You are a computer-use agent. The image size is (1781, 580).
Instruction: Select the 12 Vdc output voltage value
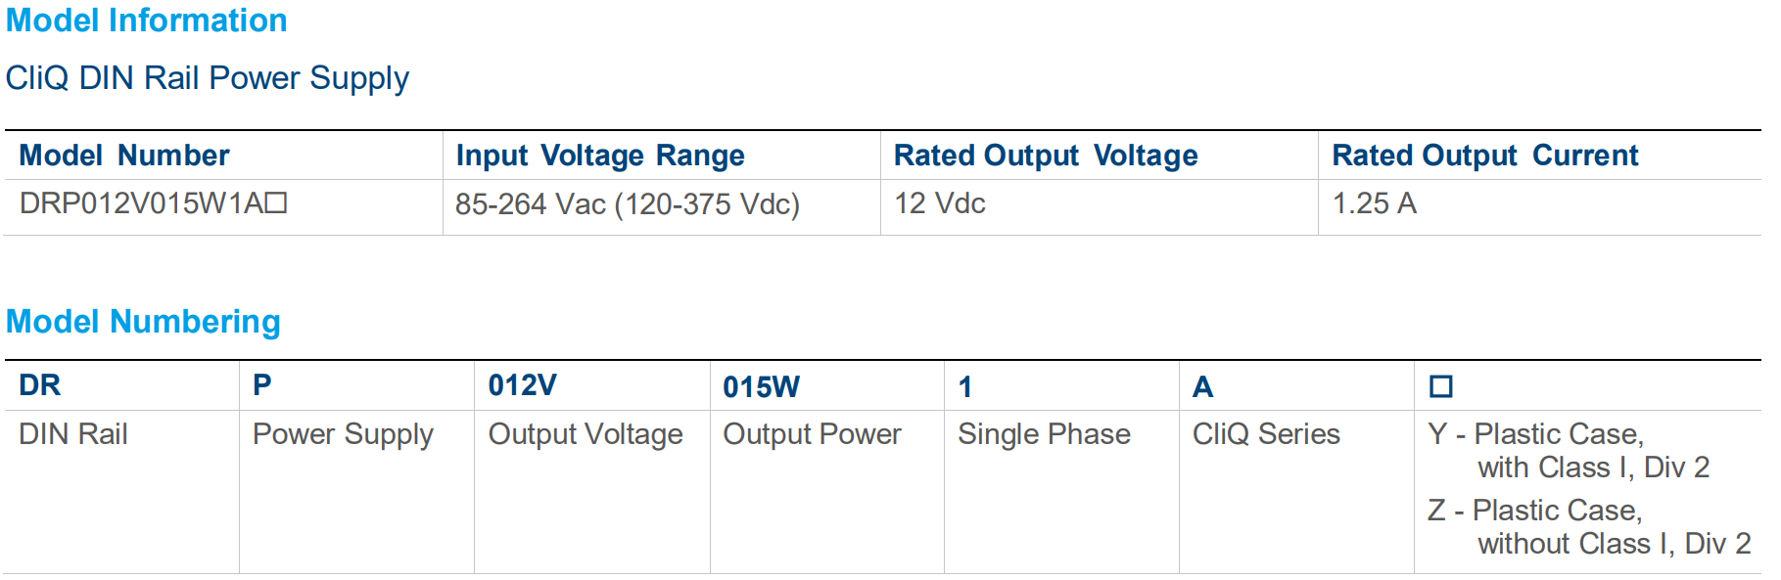coord(940,203)
